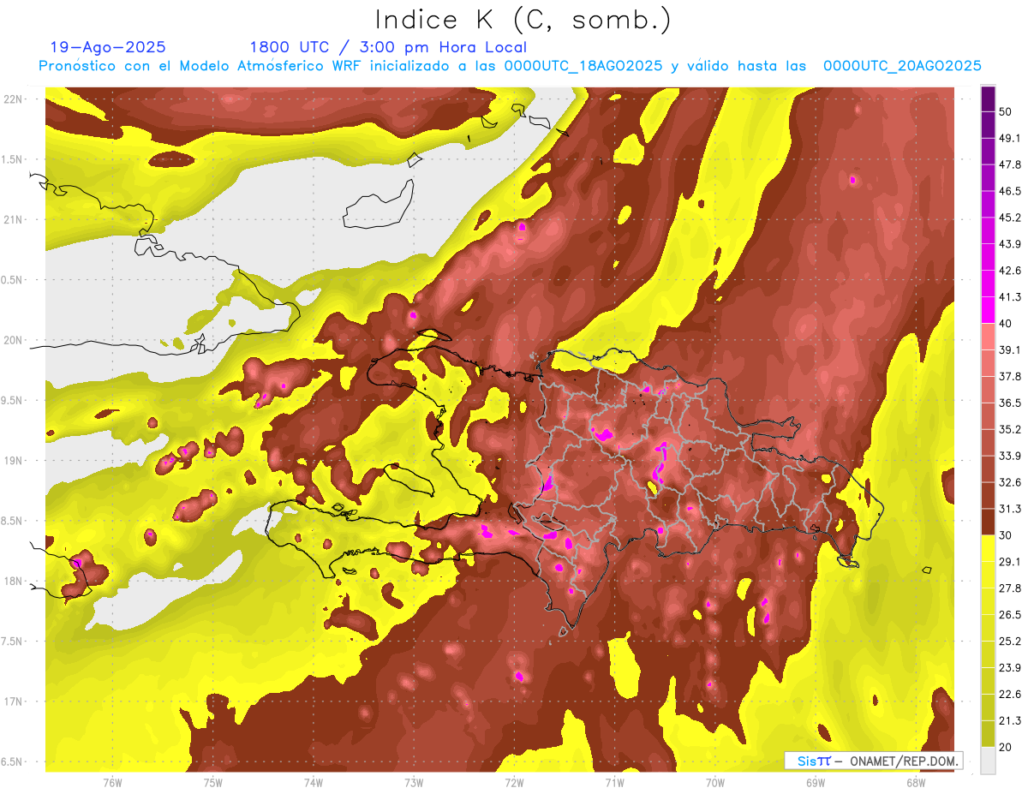Click the '30' color bar value

1007,535
